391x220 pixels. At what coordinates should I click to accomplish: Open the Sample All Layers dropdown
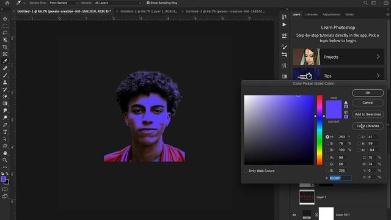(x=118, y=2)
